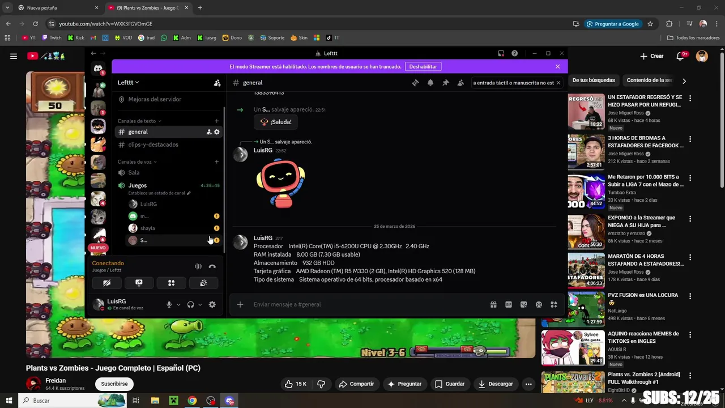Click YouTube Suscribirse button
Screen dimensions: 725x408
114,384
